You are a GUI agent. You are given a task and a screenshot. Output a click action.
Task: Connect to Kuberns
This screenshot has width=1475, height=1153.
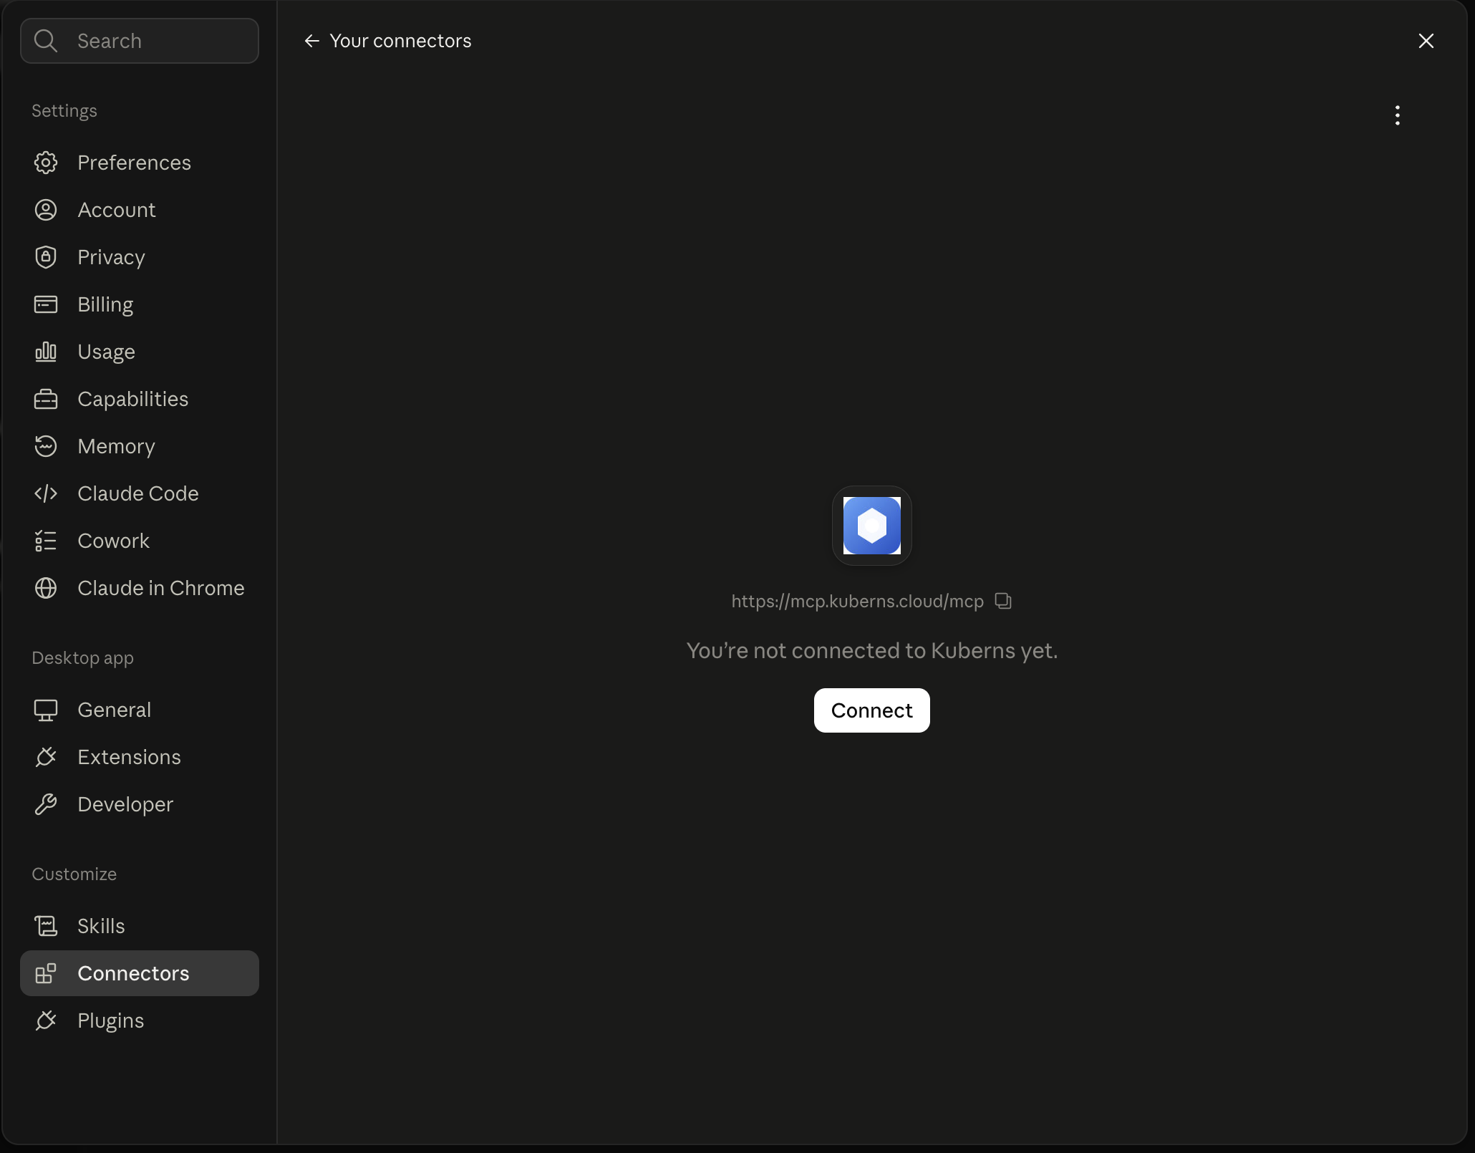click(872, 710)
